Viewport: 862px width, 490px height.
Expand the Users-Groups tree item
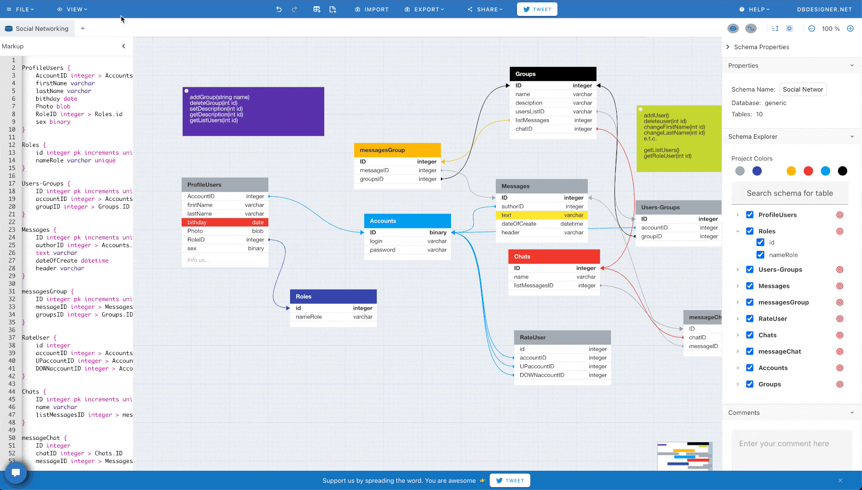click(x=737, y=270)
